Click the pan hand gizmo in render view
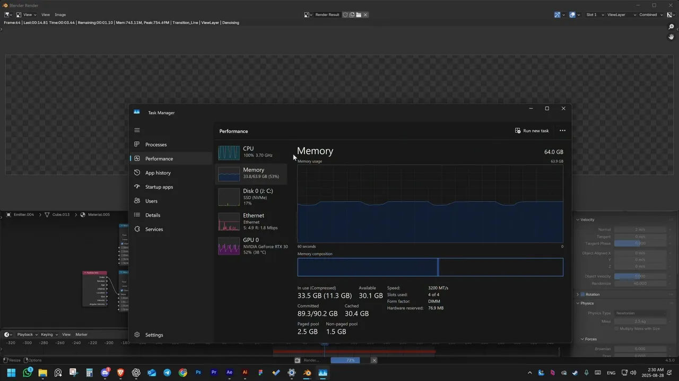 click(671, 37)
